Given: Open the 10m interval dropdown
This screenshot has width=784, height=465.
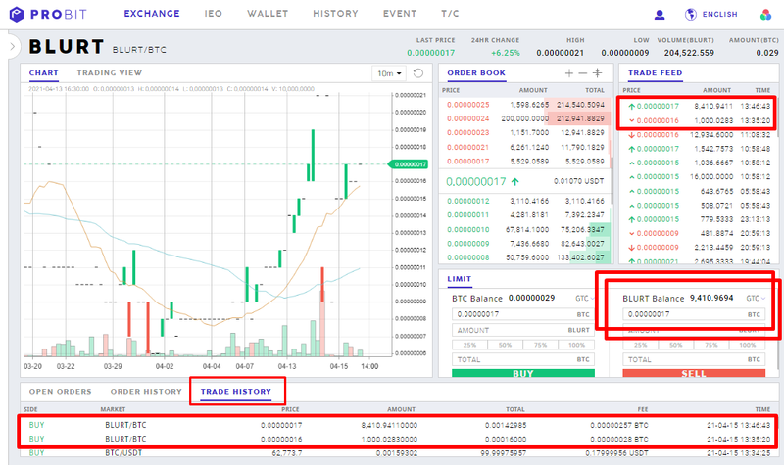Looking at the screenshot, I should tap(389, 73).
